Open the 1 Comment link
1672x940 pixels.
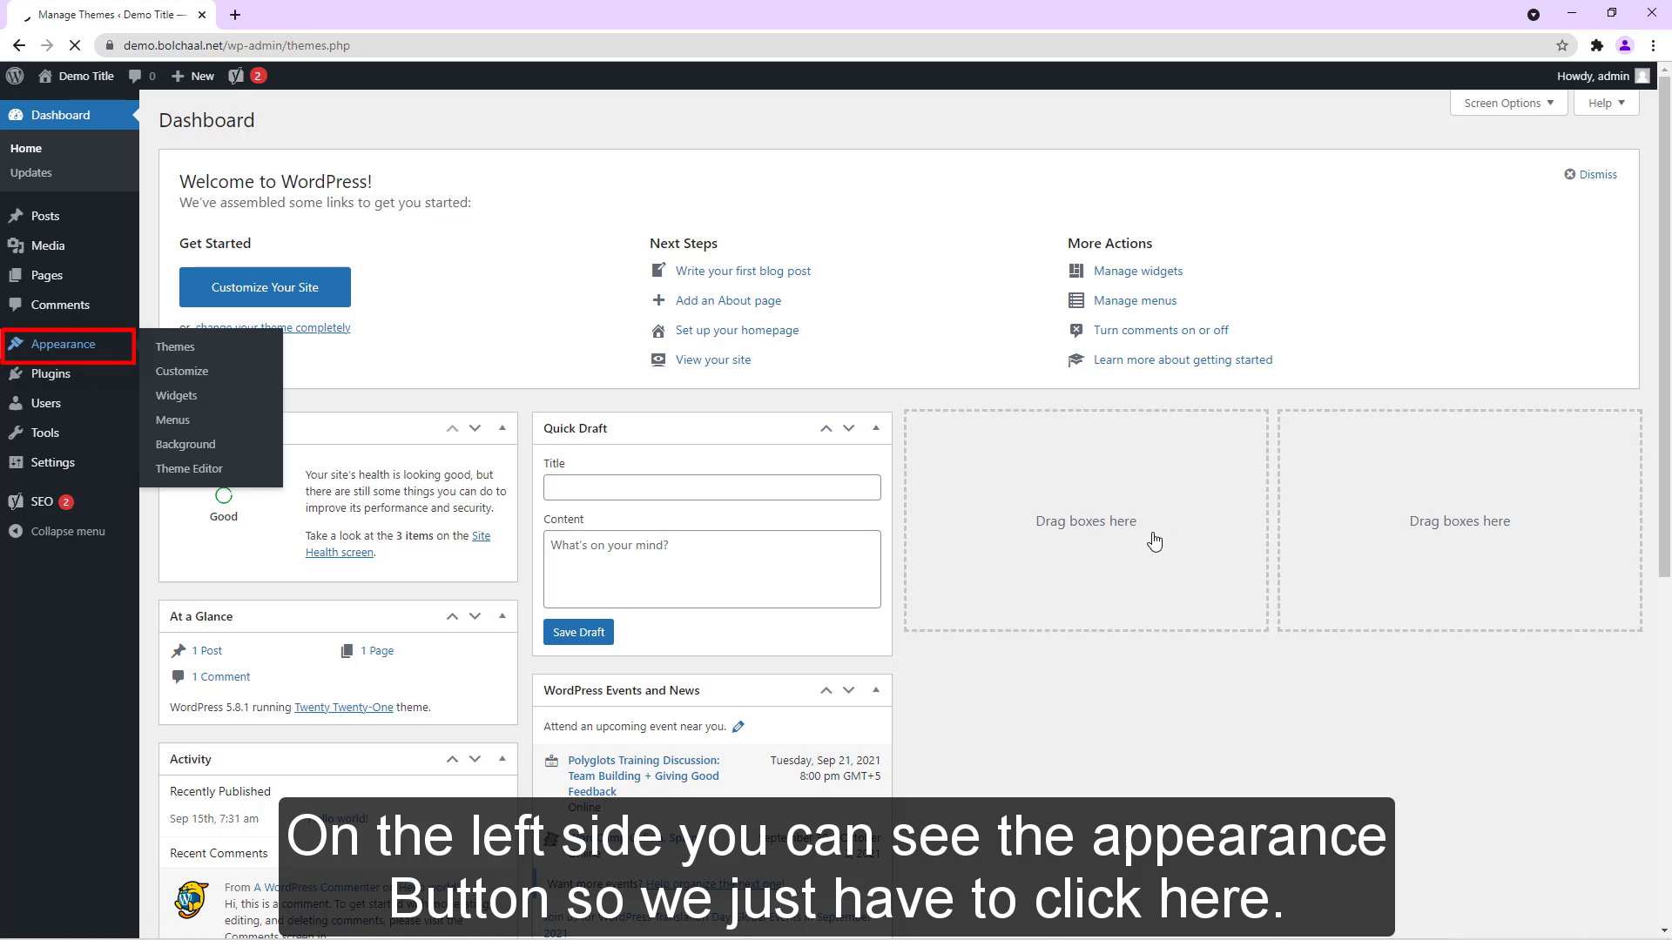[x=220, y=676]
